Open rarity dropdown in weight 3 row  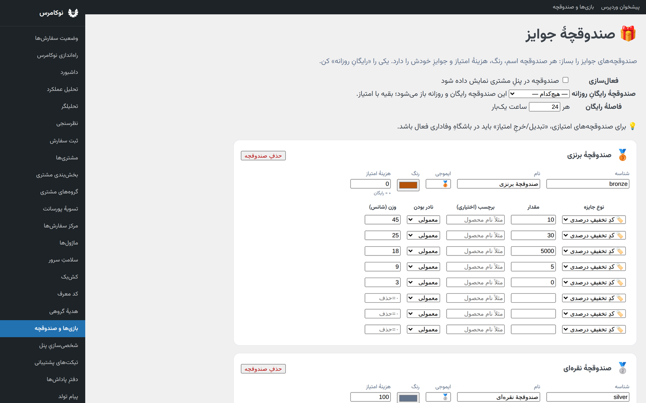424,283
